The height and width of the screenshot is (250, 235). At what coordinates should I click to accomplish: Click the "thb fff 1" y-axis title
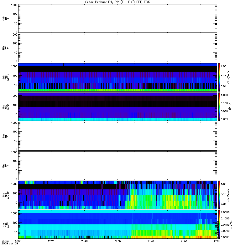6,18
